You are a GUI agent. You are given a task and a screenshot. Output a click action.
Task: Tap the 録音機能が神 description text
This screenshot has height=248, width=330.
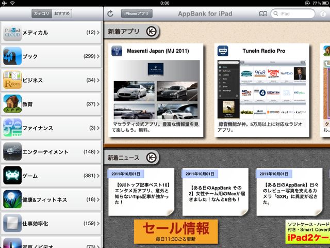(260, 127)
